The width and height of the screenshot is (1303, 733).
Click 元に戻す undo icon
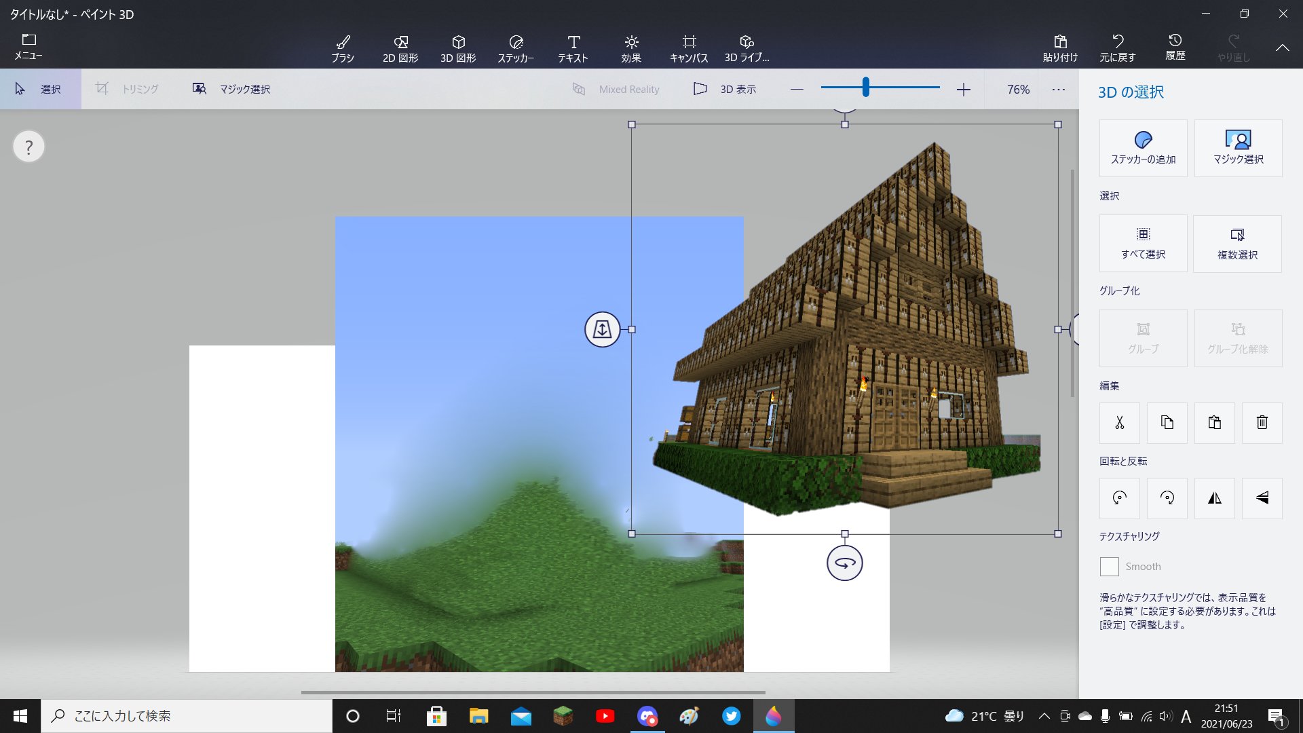(1118, 48)
